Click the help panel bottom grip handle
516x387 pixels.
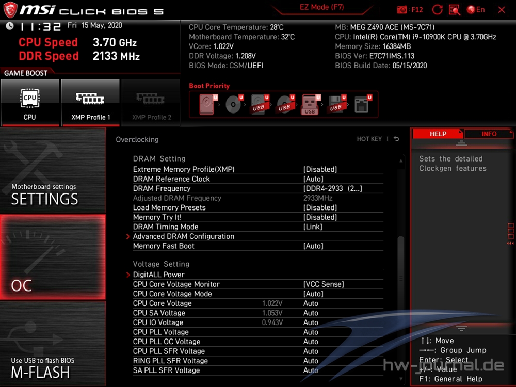(x=461, y=328)
